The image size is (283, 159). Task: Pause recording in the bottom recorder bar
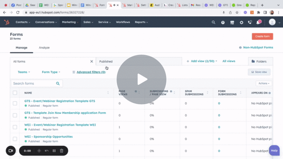[54, 151]
